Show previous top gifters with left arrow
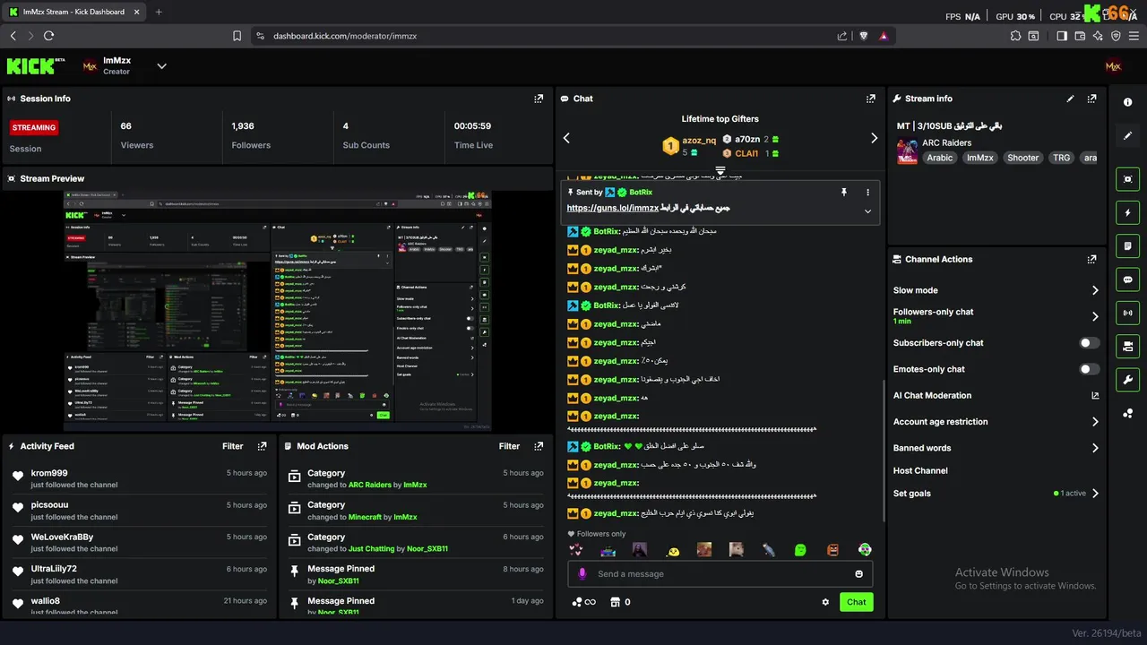 point(566,138)
